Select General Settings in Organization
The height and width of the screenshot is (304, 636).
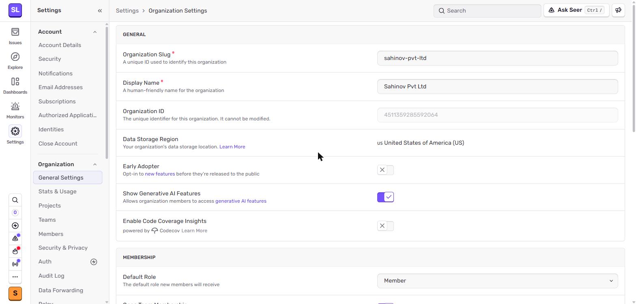point(68,178)
